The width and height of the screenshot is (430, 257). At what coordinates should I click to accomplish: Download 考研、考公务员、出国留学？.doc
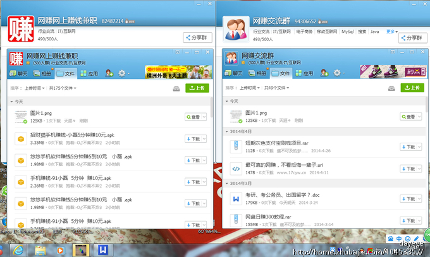(408, 199)
